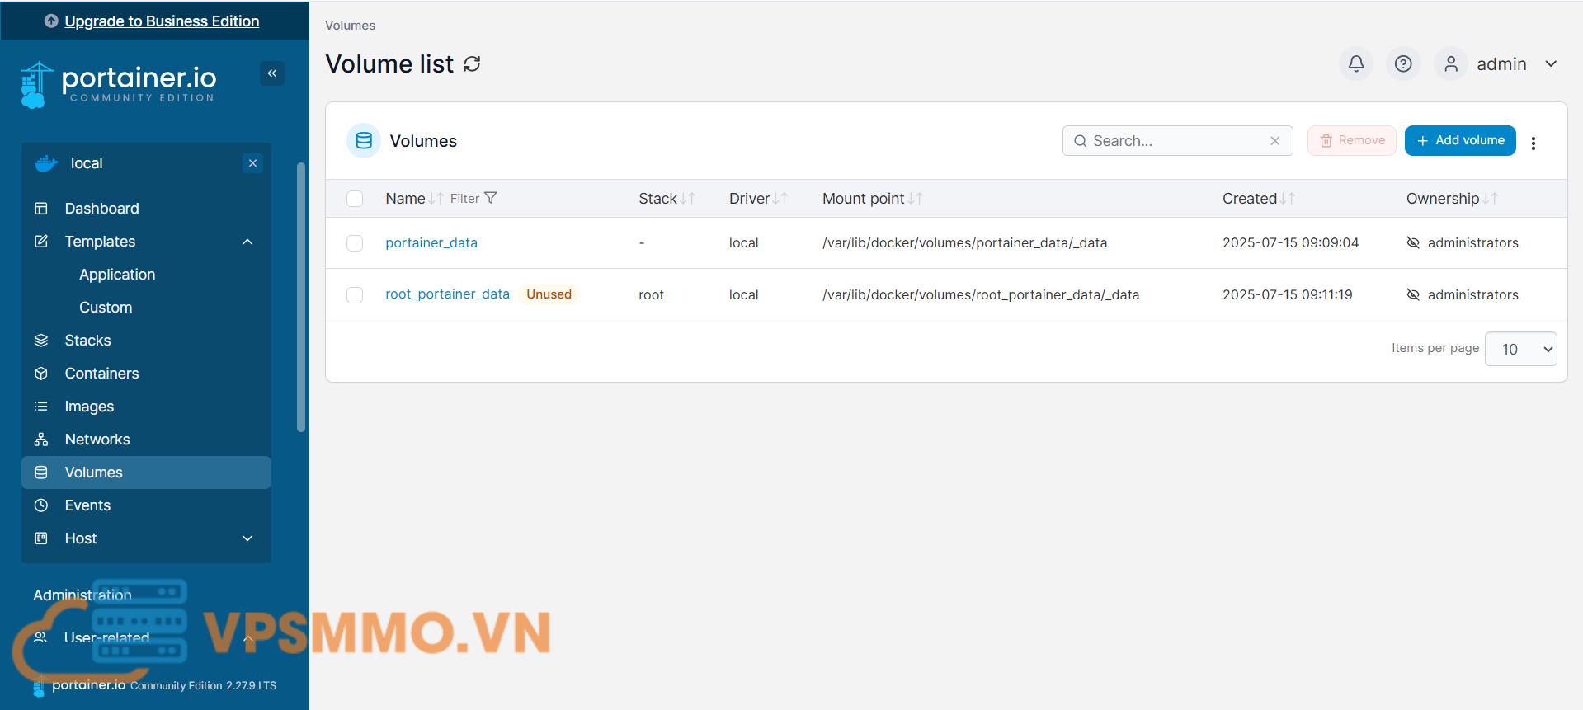The image size is (1583, 710).
Task: Click the refresh icon beside Volume list
Action: tap(472, 64)
